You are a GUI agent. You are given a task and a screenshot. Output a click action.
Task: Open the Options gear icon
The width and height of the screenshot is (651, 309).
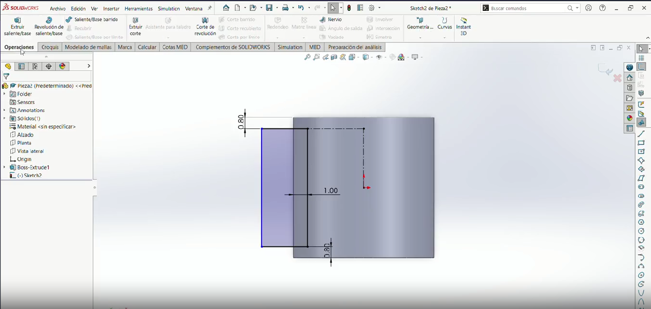(x=371, y=8)
